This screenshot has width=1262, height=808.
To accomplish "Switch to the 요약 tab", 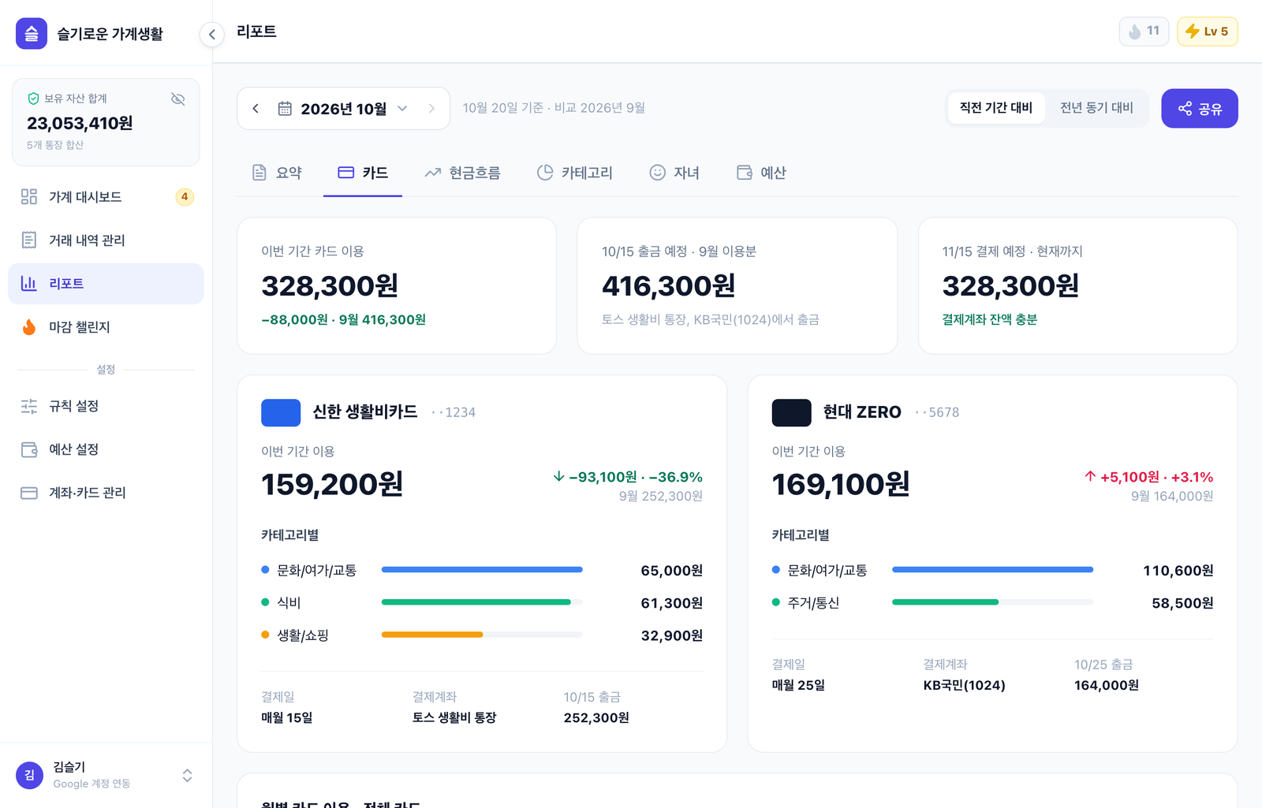I will pyautogui.click(x=276, y=173).
